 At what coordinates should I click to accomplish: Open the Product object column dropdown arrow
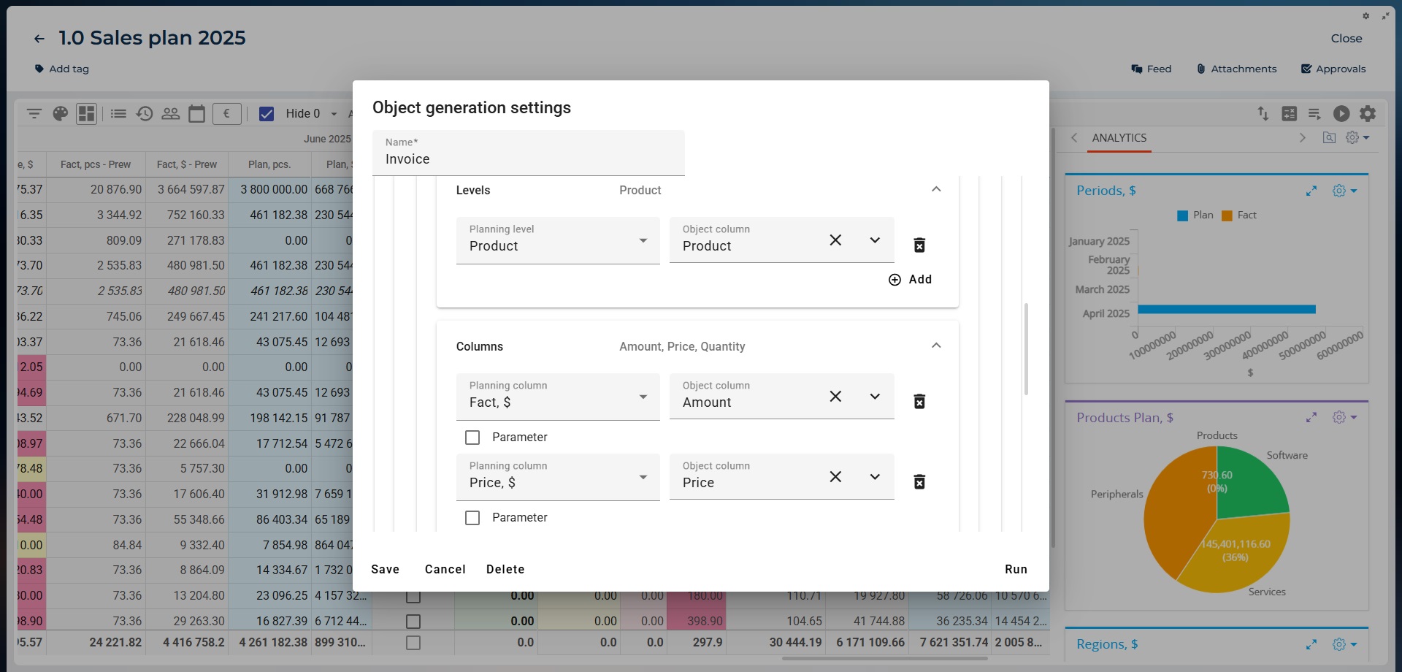[x=875, y=240]
